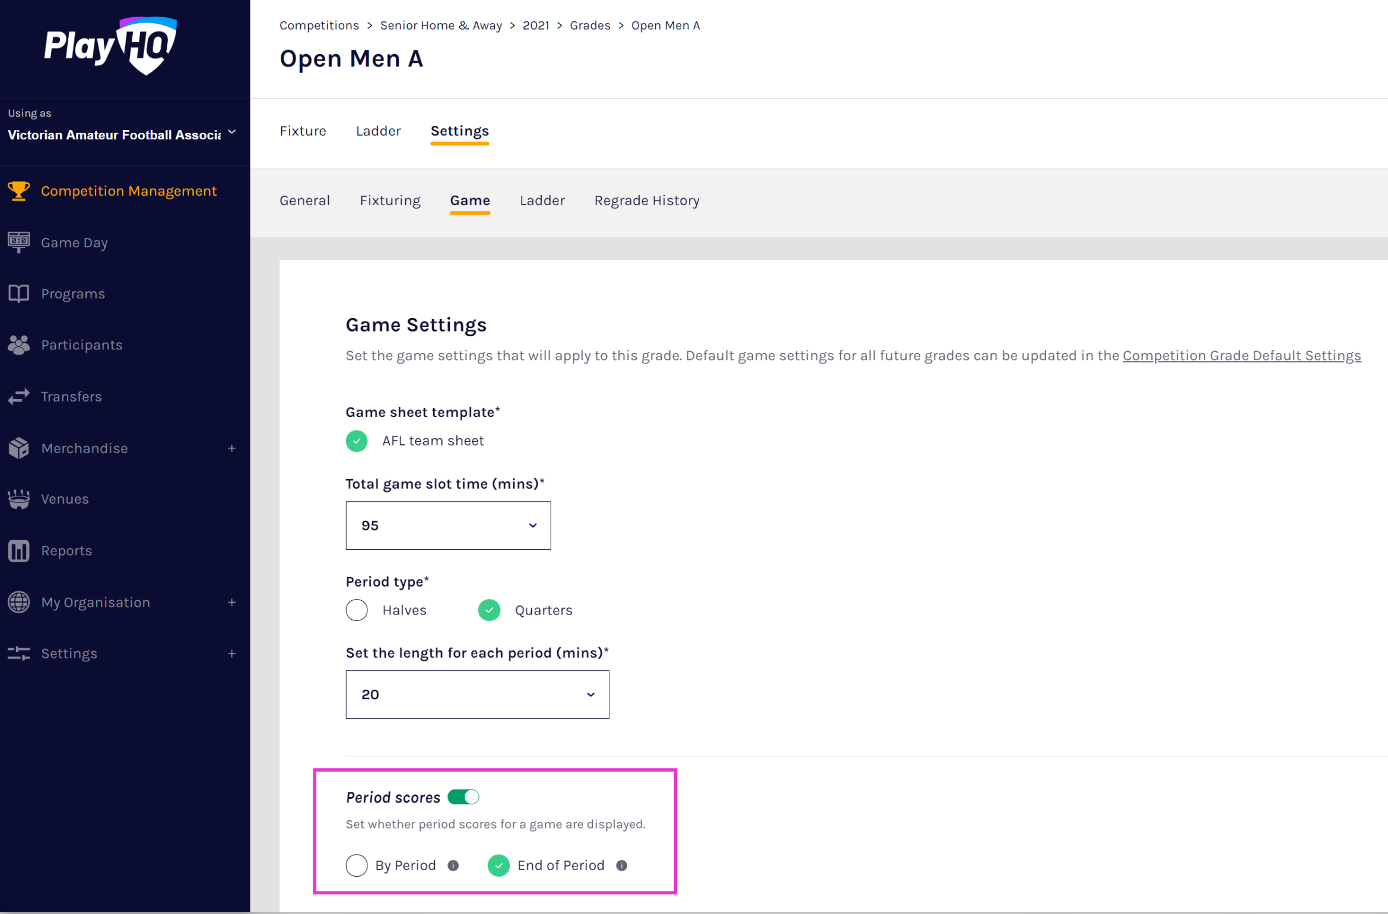1388x914 pixels.
Task: Click Senior Home & Away breadcrumb
Action: click(440, 26)
